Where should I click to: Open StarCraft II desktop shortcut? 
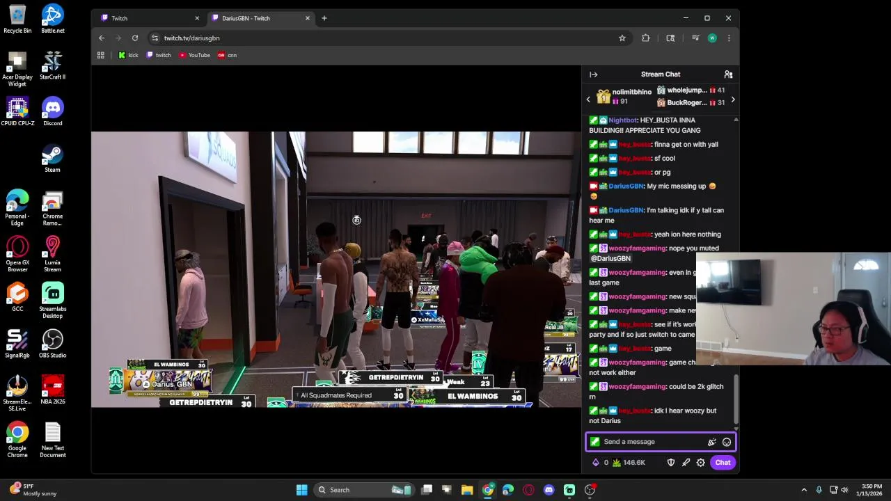(x=53, y=65)
